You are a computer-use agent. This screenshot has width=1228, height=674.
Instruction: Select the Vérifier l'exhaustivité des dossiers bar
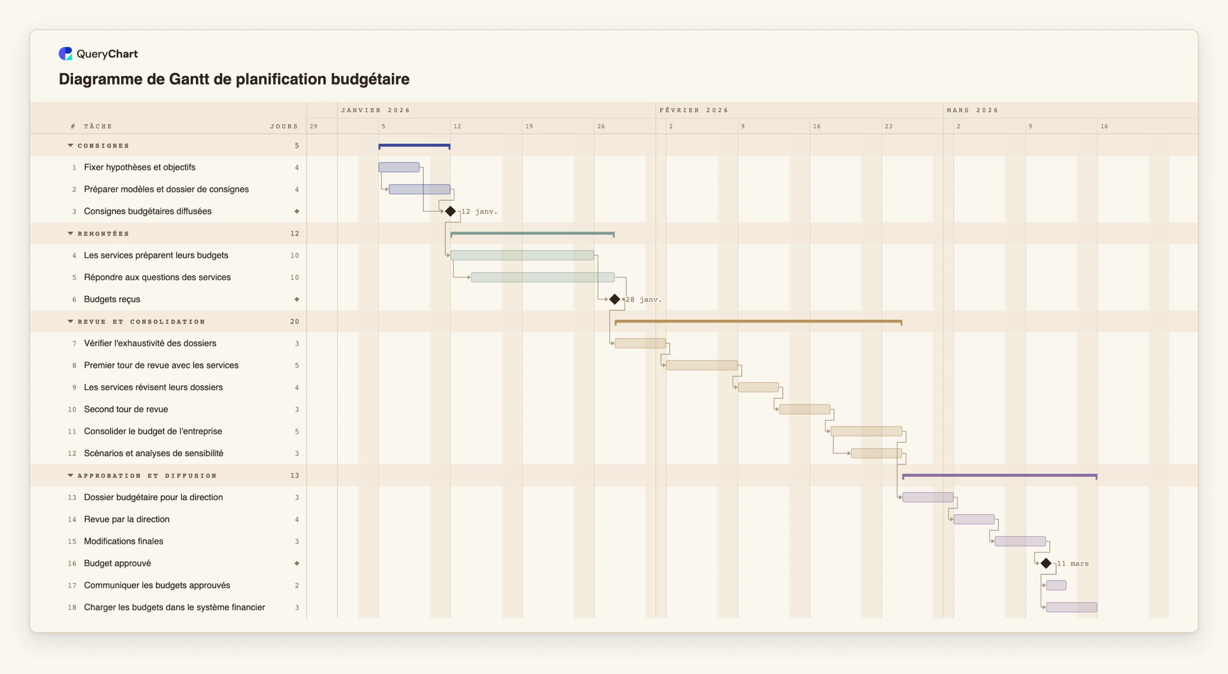pos(640,343)
